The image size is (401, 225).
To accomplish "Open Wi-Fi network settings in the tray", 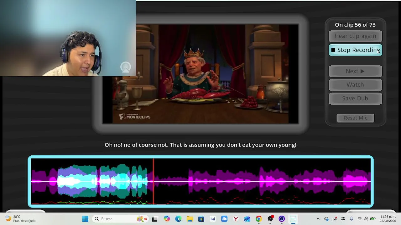I will 360,219.
